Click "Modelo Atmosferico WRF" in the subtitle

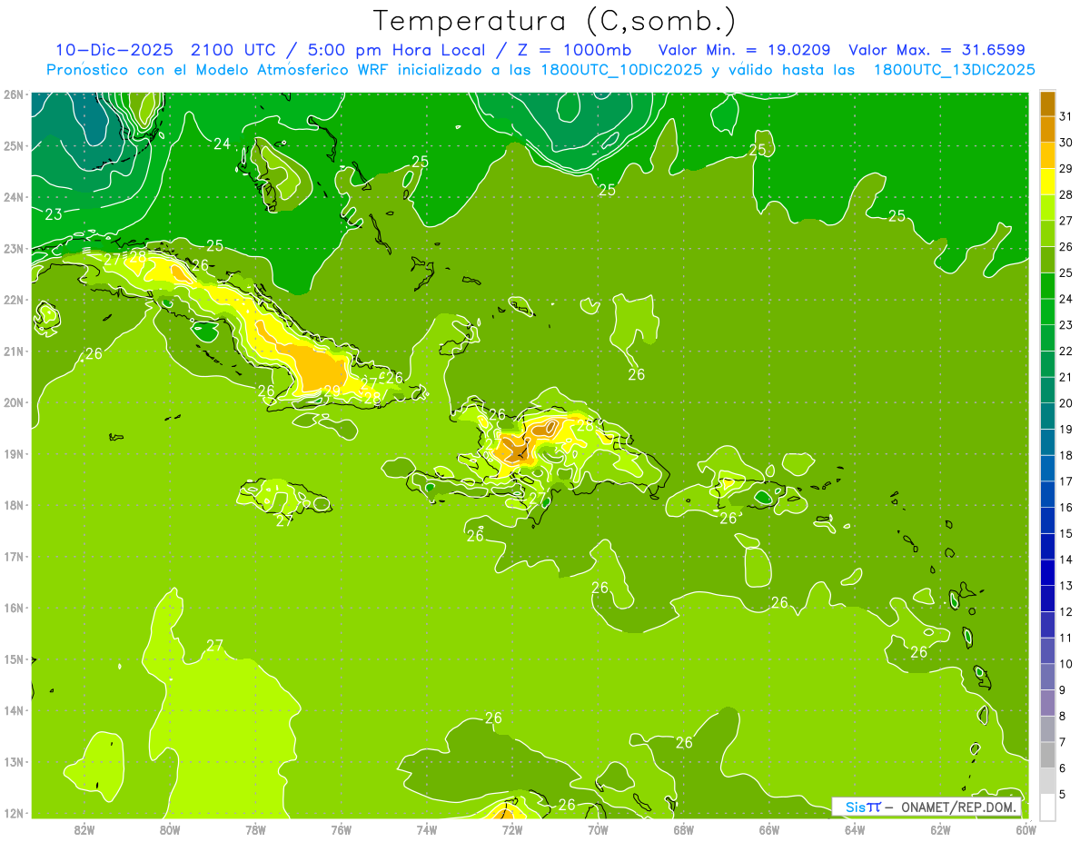(x=292, y=69)
